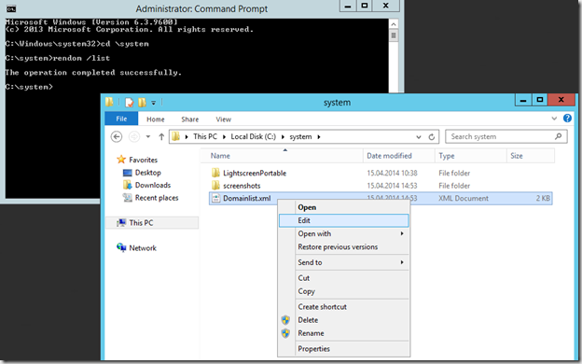Screen dimensions: 582x364
Task: Click the Up one level arrow
Action: (x=161, y=136)
